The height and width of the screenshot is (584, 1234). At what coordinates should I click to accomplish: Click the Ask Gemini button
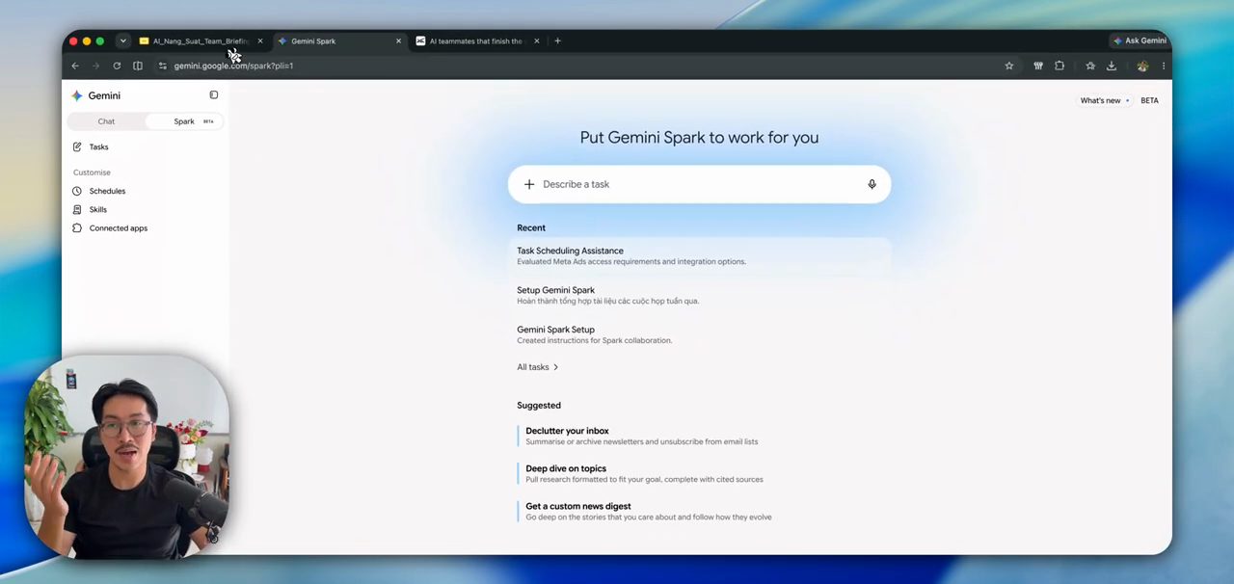[1139, 40]
